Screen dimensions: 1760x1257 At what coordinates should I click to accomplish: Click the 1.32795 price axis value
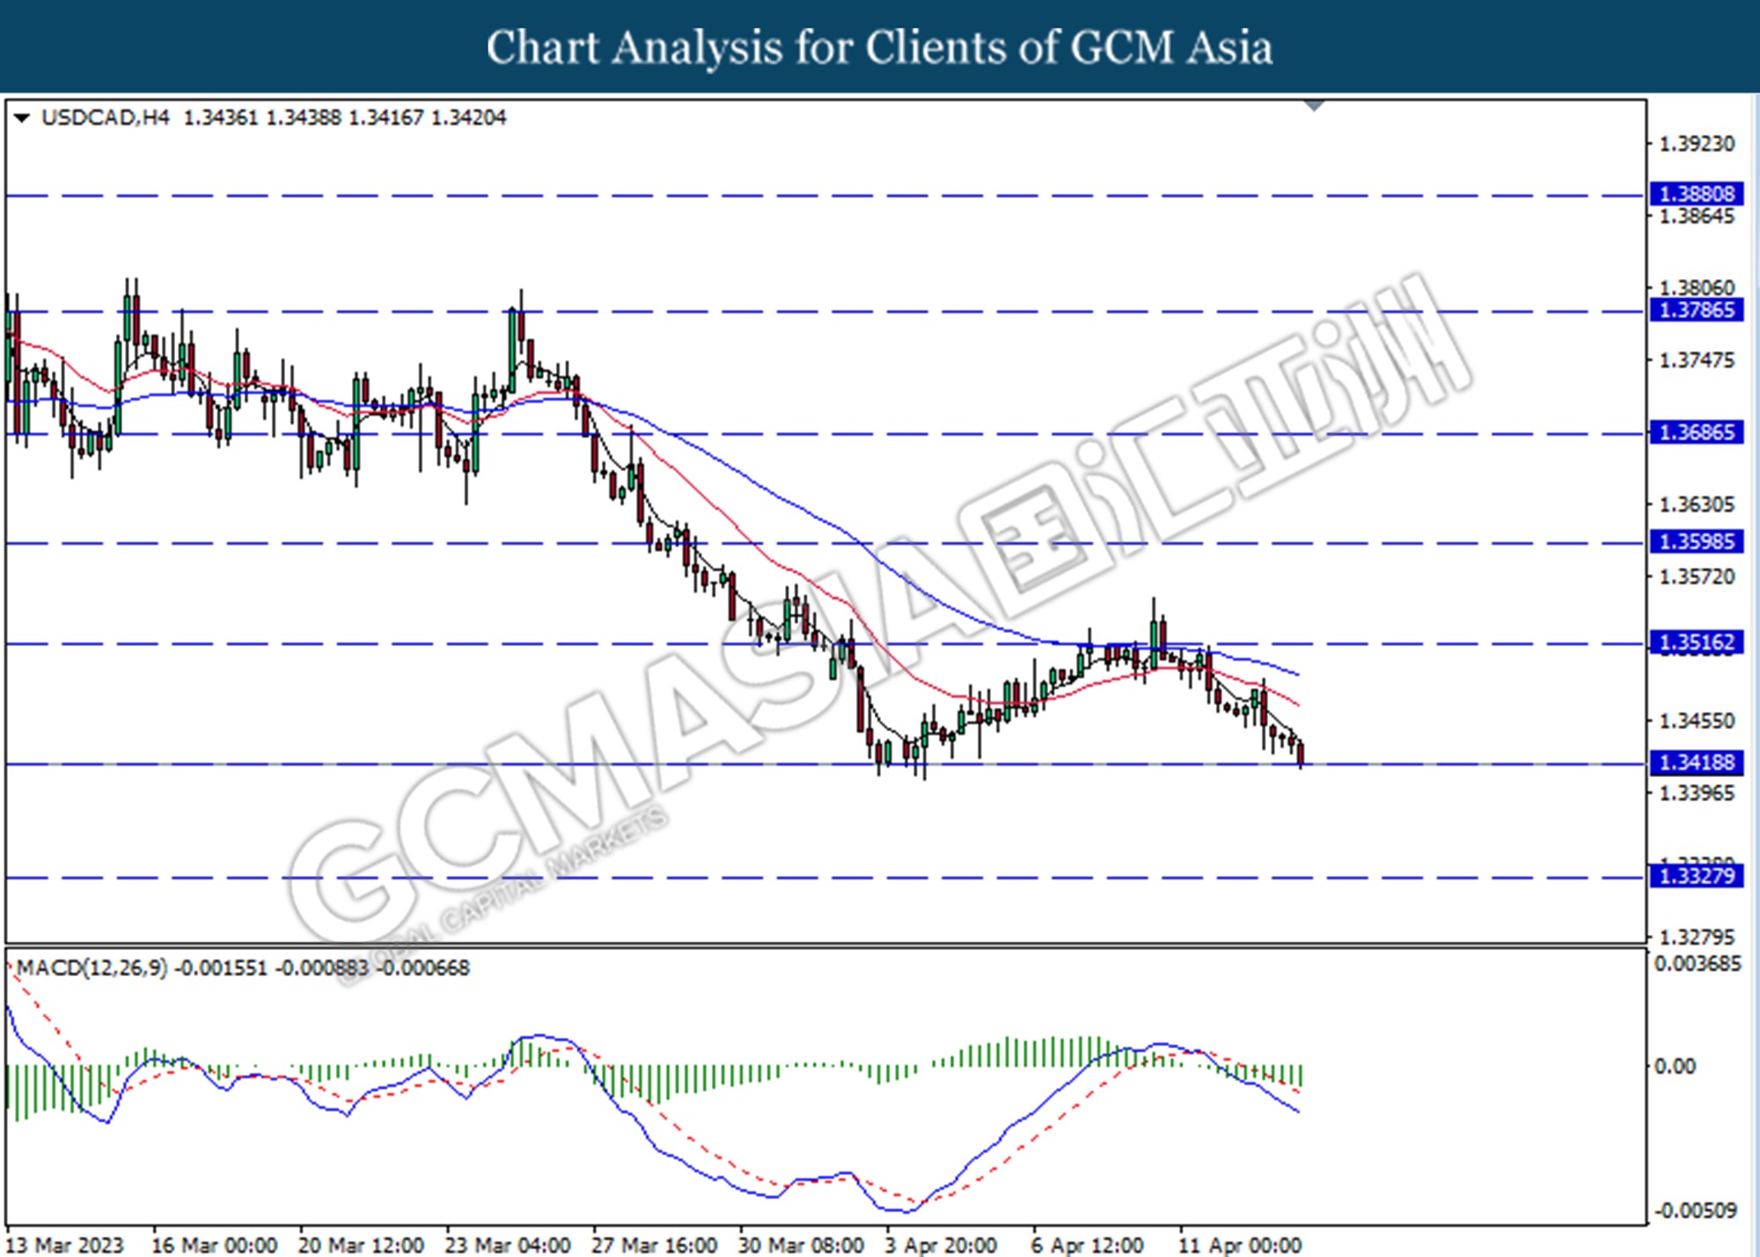[1697, 937]
